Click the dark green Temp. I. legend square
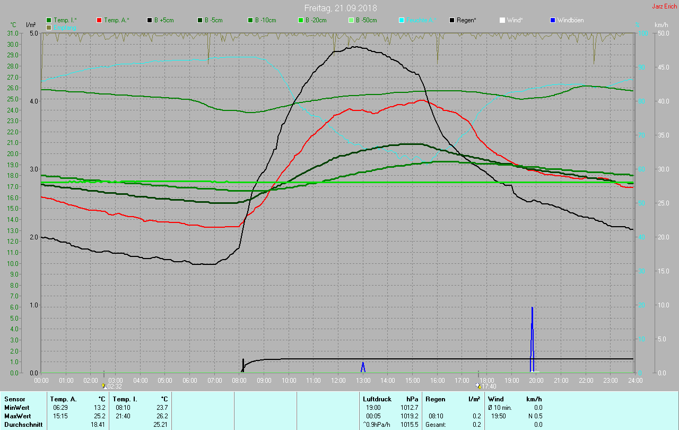 49,20
